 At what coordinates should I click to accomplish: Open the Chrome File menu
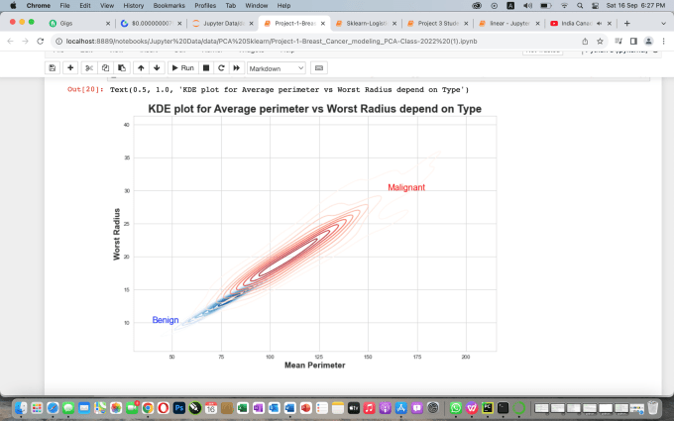[64, 6]
